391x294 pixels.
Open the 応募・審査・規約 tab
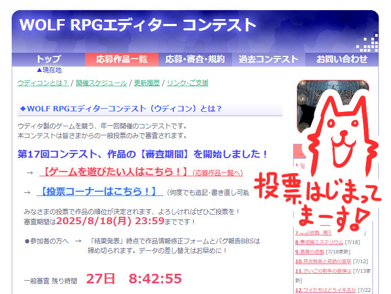195,60
